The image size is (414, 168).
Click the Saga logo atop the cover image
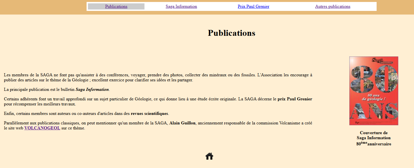pos(378,60)
